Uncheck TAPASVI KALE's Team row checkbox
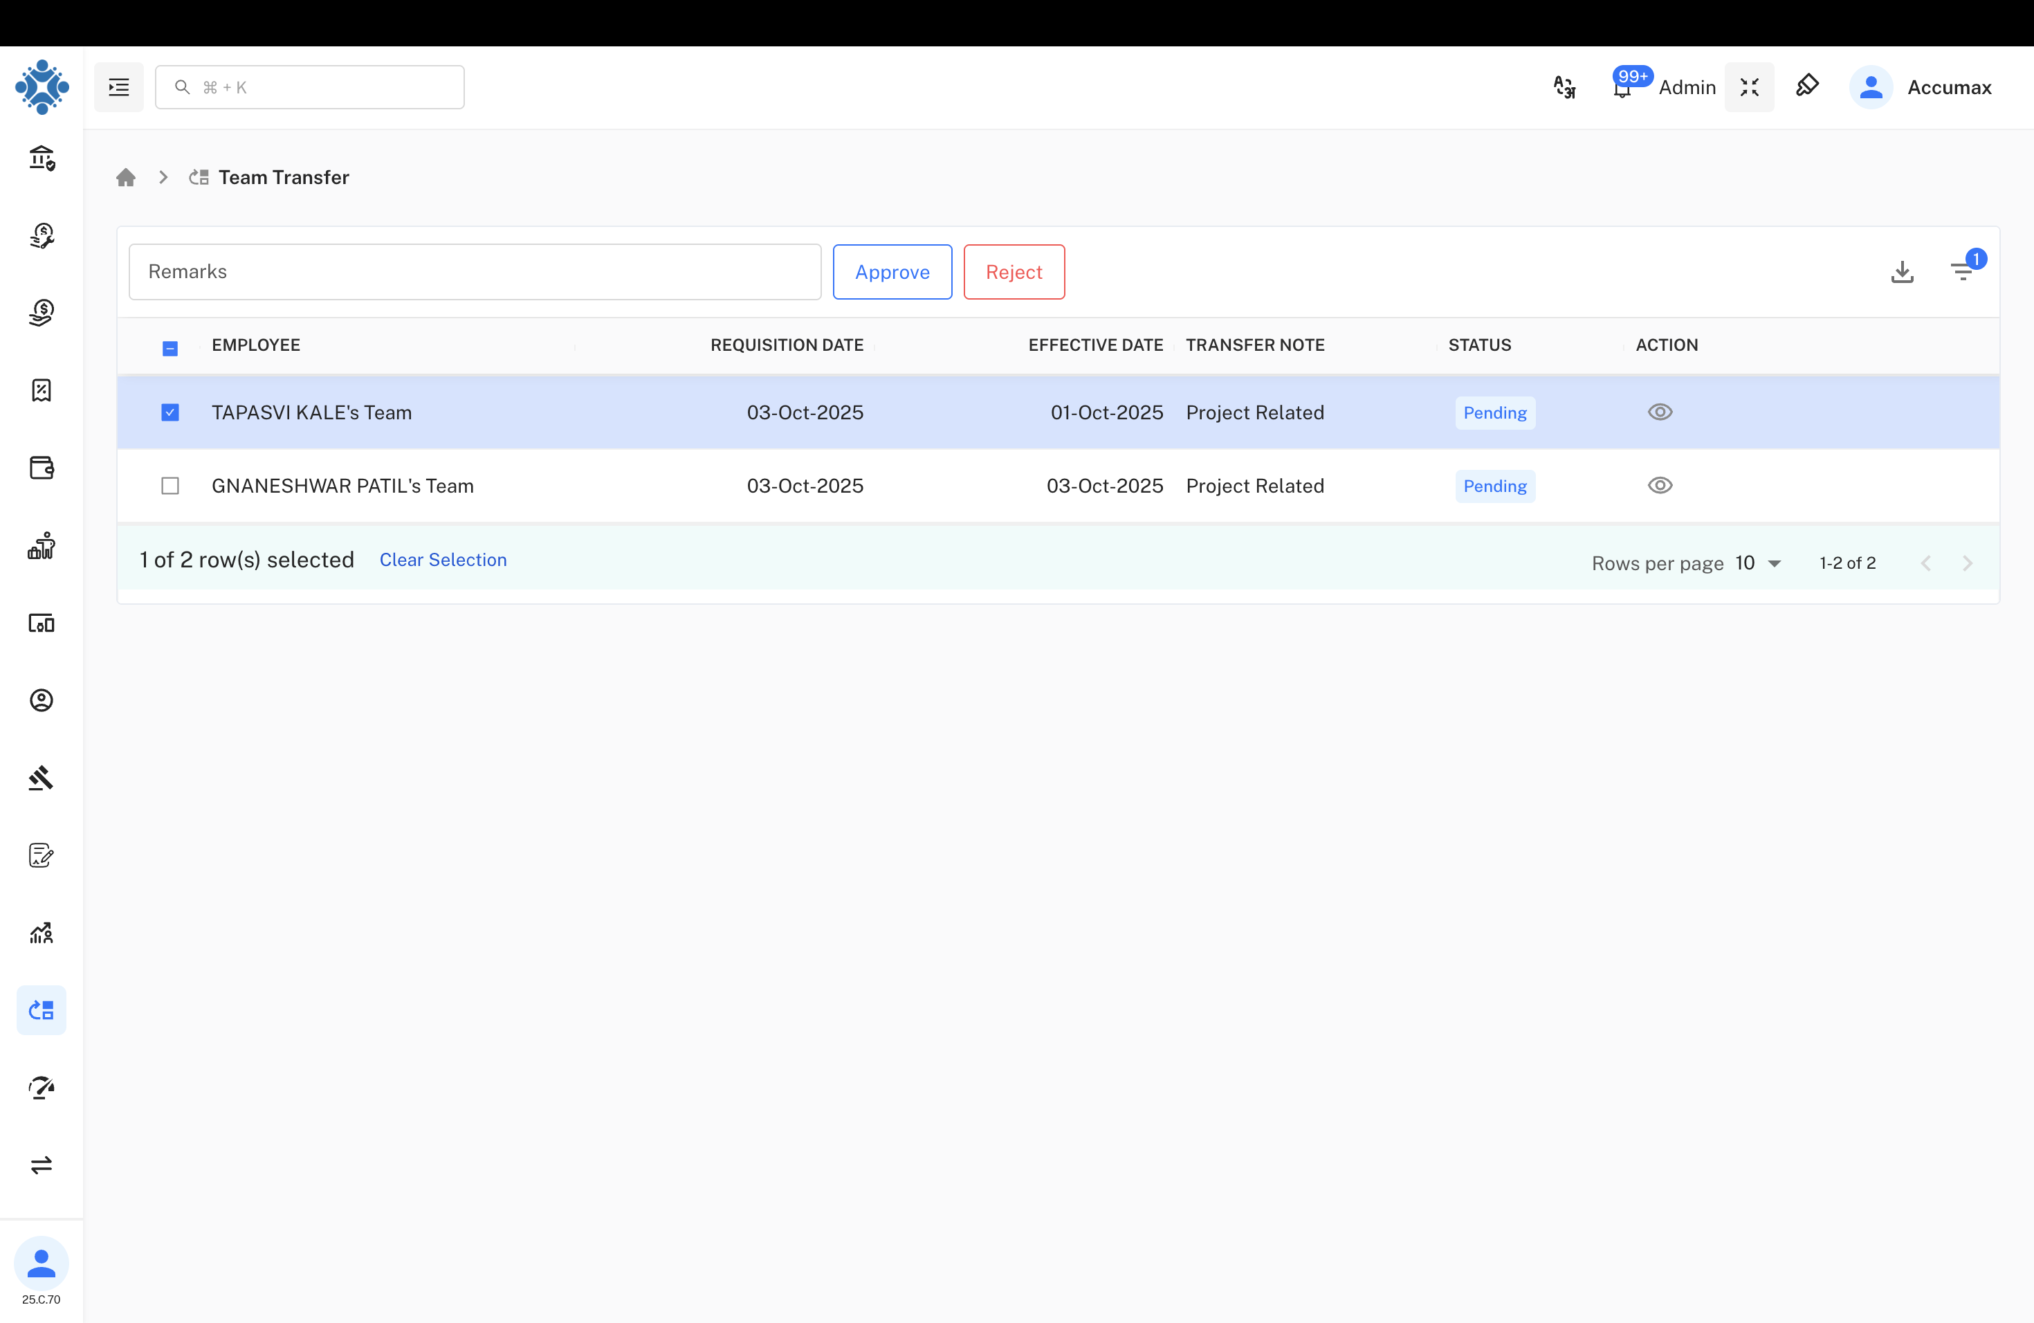Screen dimensions: 2034x1323 (170, 413)
